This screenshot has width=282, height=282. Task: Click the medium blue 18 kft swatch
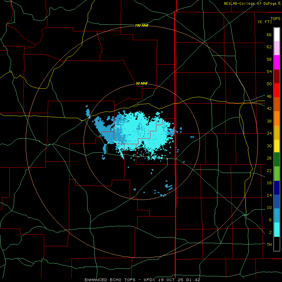point(277,201)
